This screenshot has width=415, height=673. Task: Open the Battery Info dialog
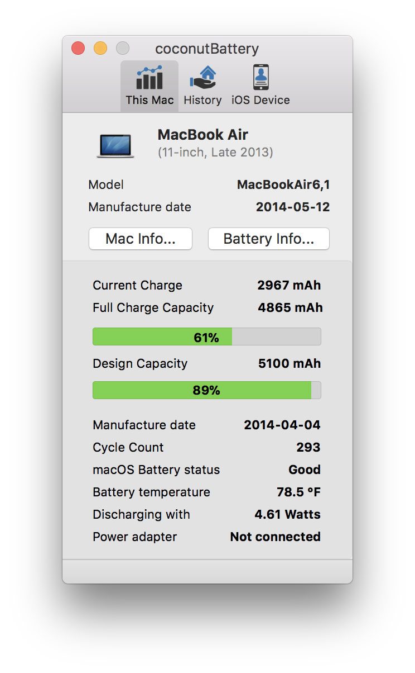[269, 239]
